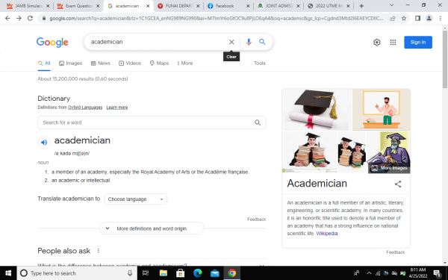Close the JAMB Simulator tab
The width and height of the screenshot is (448, 280).
pyautogui.click(x=48, y=6)
